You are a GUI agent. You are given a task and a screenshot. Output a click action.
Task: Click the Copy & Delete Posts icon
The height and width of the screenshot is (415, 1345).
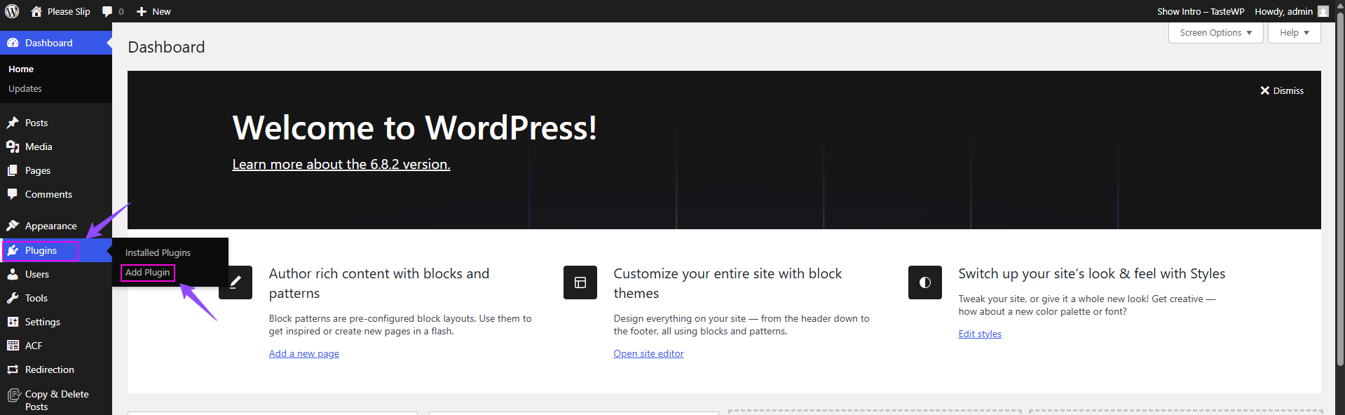click(14, 395)
